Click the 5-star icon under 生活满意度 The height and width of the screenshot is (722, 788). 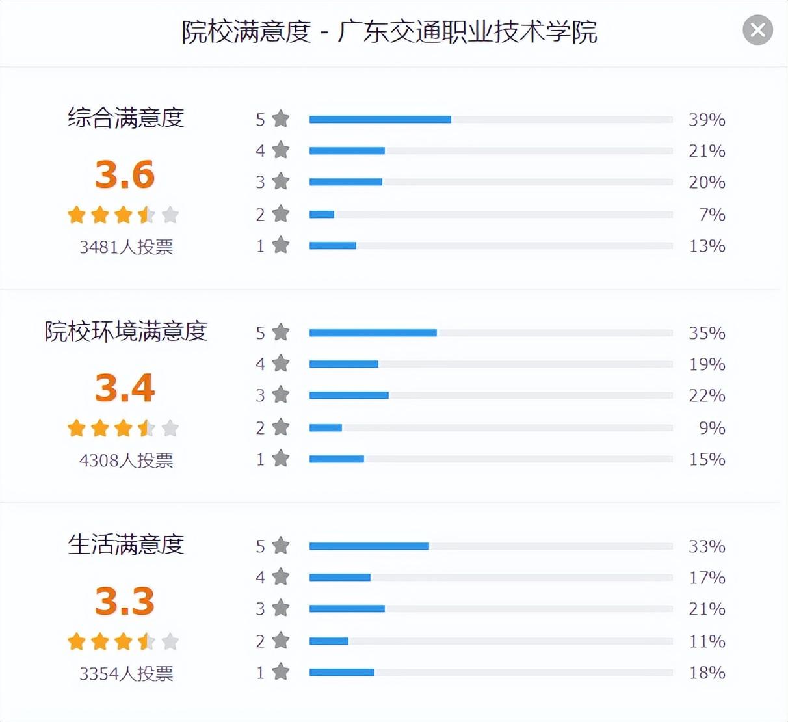click(281, 546)
